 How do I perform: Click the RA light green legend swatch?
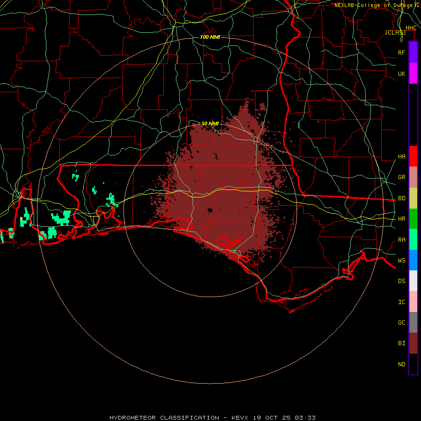point(413,240)
